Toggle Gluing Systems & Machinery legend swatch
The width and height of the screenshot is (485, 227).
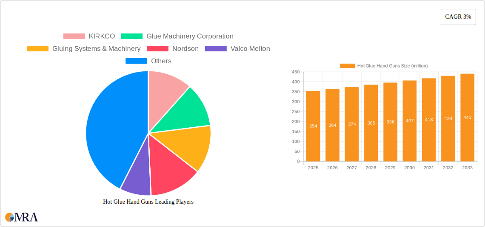(38, 48)
